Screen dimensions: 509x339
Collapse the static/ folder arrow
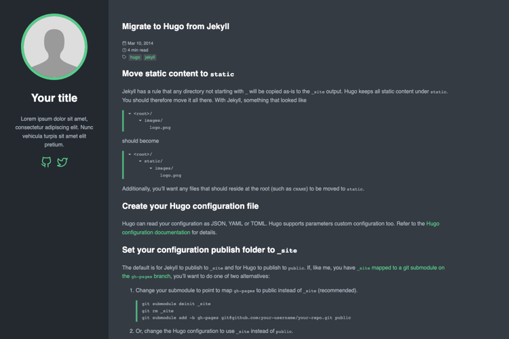(140, 161)
